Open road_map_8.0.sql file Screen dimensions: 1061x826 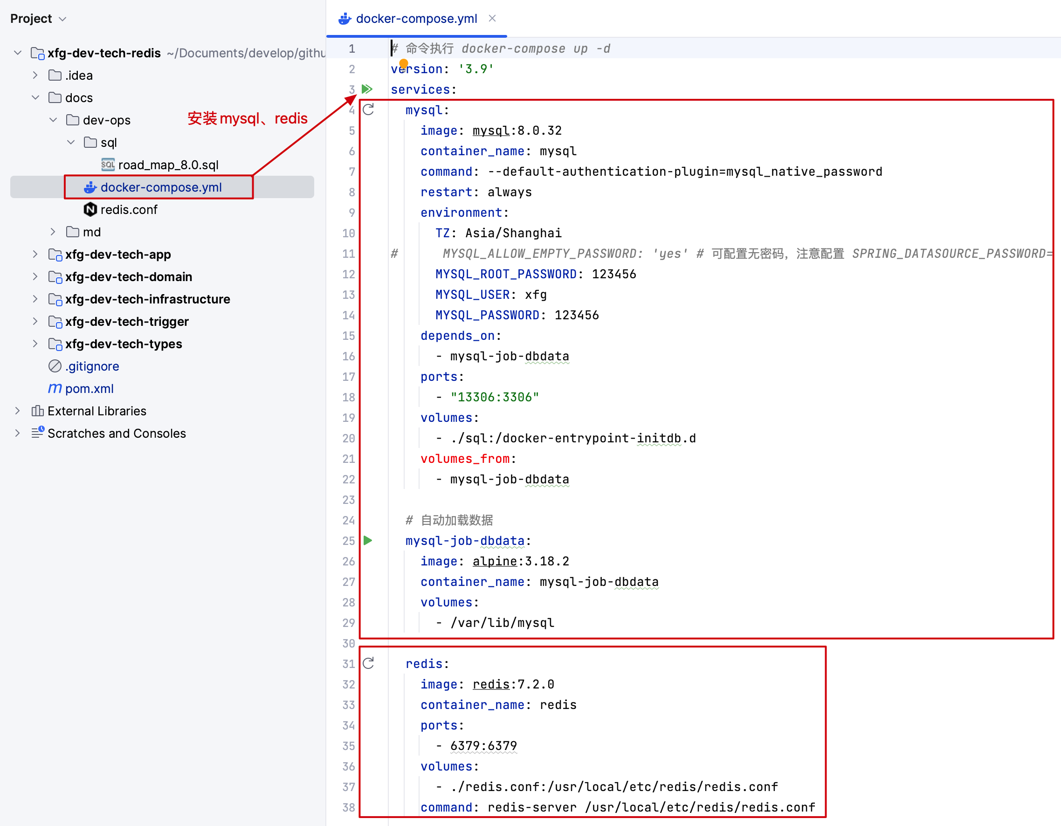click(168, 165)
